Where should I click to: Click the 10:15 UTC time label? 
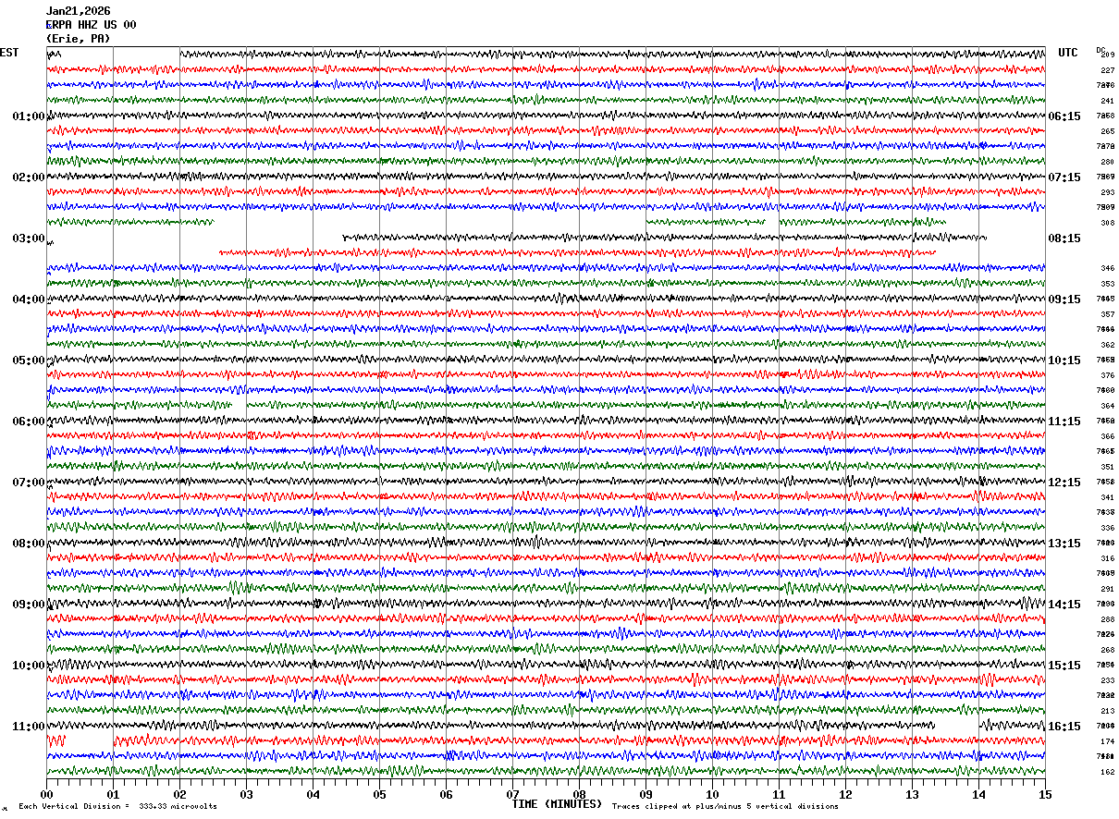click(1064, 361)
